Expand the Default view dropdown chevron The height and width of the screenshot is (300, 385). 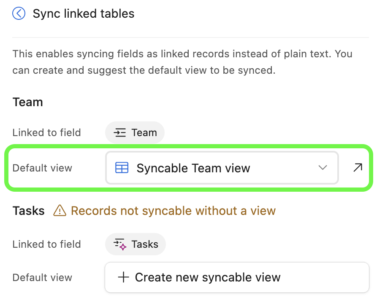(323, 168)
